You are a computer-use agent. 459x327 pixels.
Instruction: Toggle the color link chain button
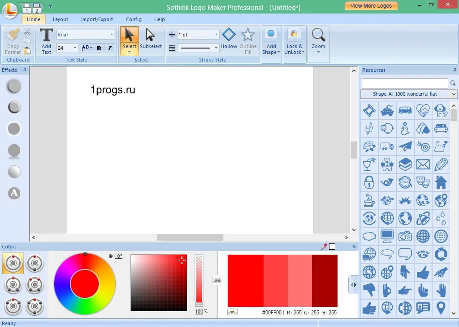click(x=217, y=280)
